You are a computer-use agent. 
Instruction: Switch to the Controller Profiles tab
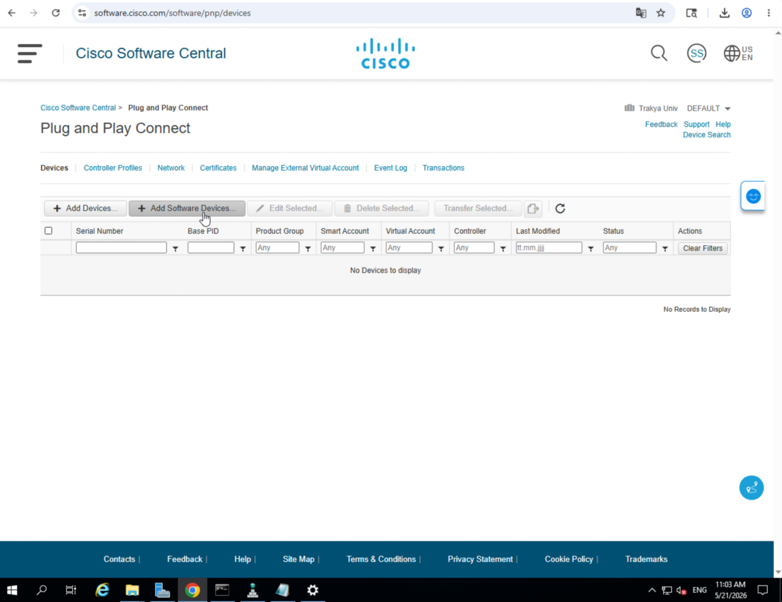pyautogui.click(x=112, y=168)
